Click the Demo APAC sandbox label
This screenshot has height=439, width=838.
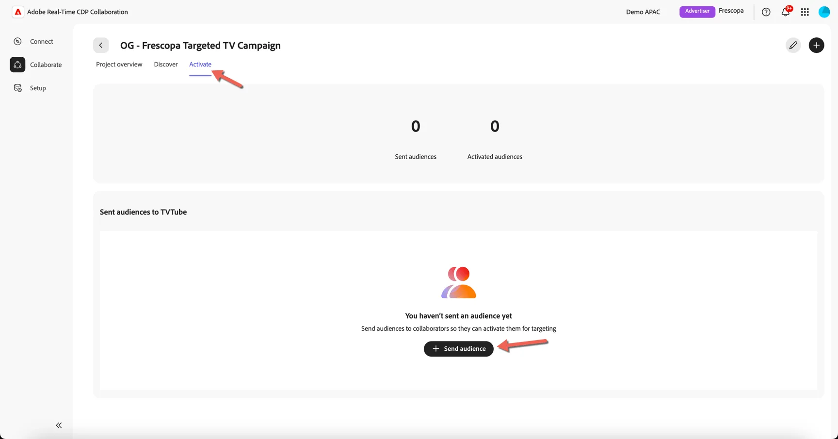click(643, 12)
